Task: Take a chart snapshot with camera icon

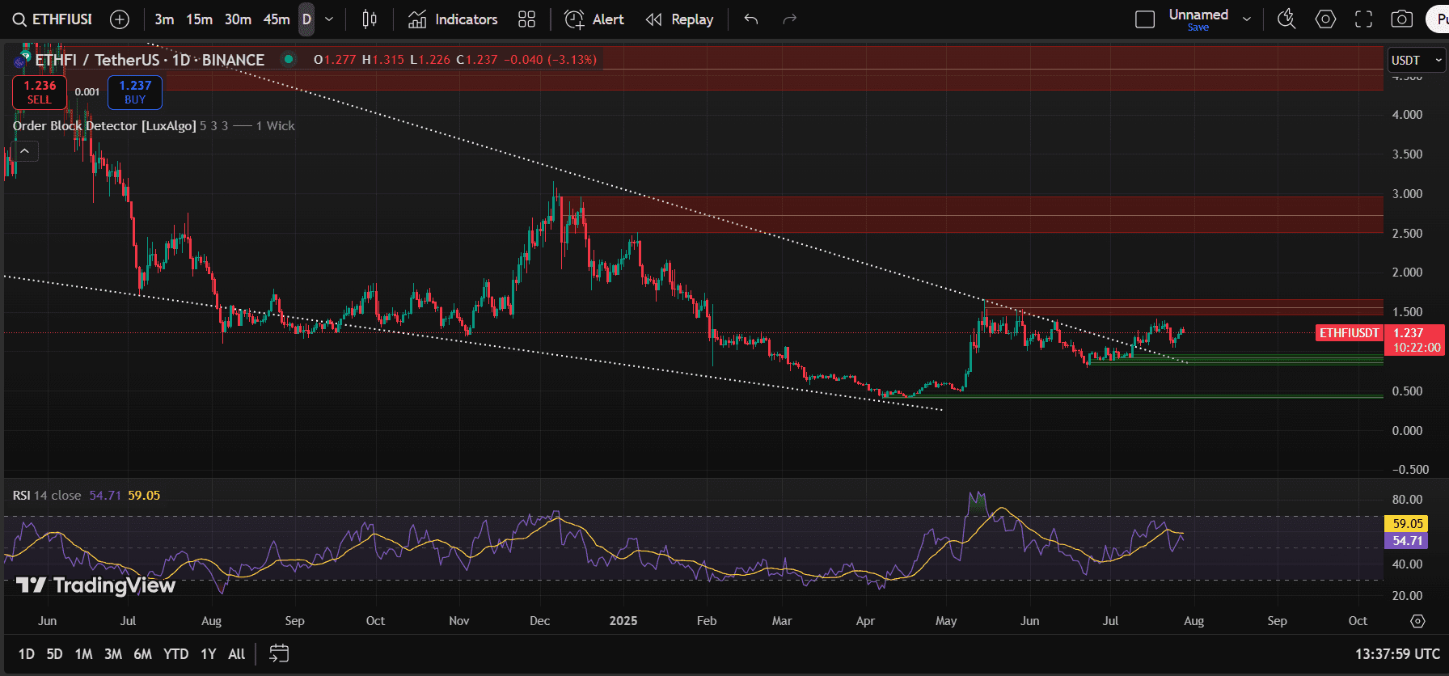Action: 1401,19
